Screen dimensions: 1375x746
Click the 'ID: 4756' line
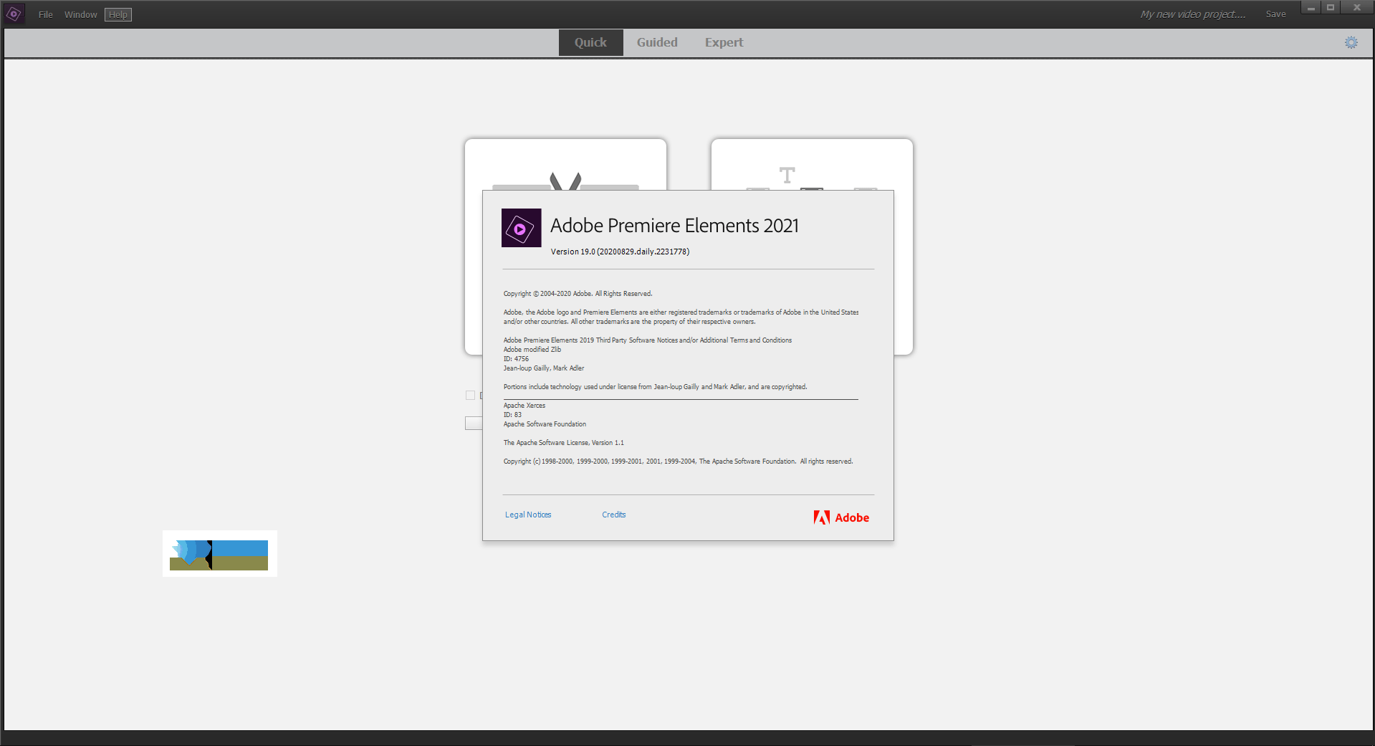tap(516, 359)
